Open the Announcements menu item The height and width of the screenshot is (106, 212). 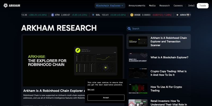(137, 6)
